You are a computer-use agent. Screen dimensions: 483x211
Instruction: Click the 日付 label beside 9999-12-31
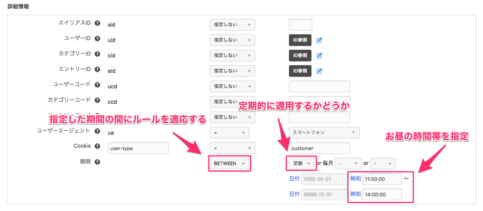click(x=294, y=194)
